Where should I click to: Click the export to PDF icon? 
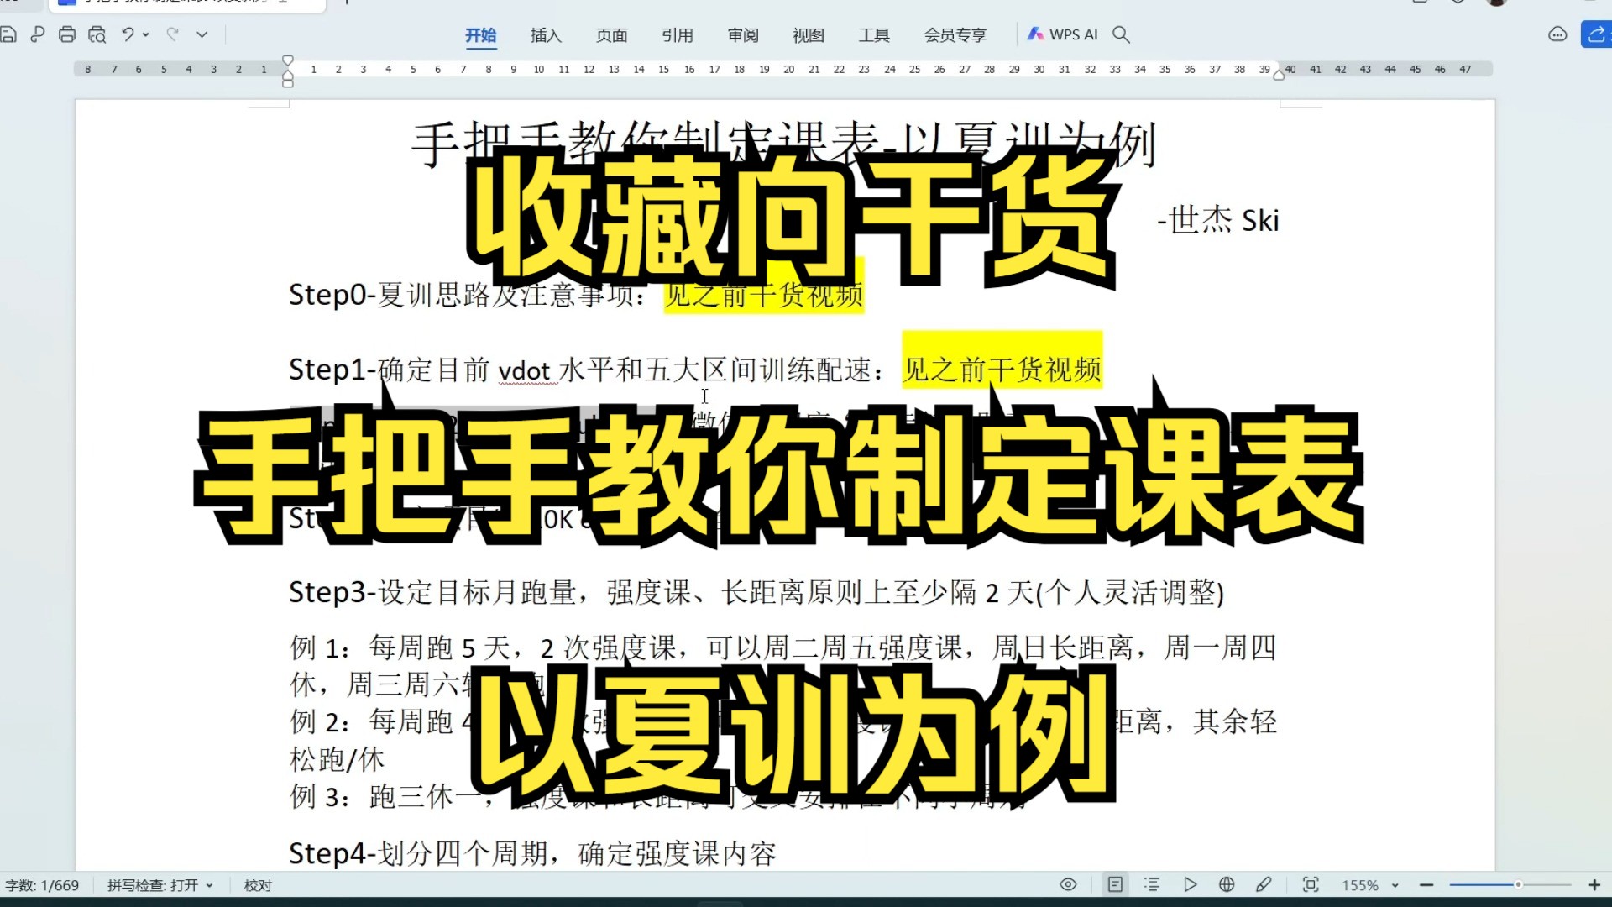click(38, 34)
